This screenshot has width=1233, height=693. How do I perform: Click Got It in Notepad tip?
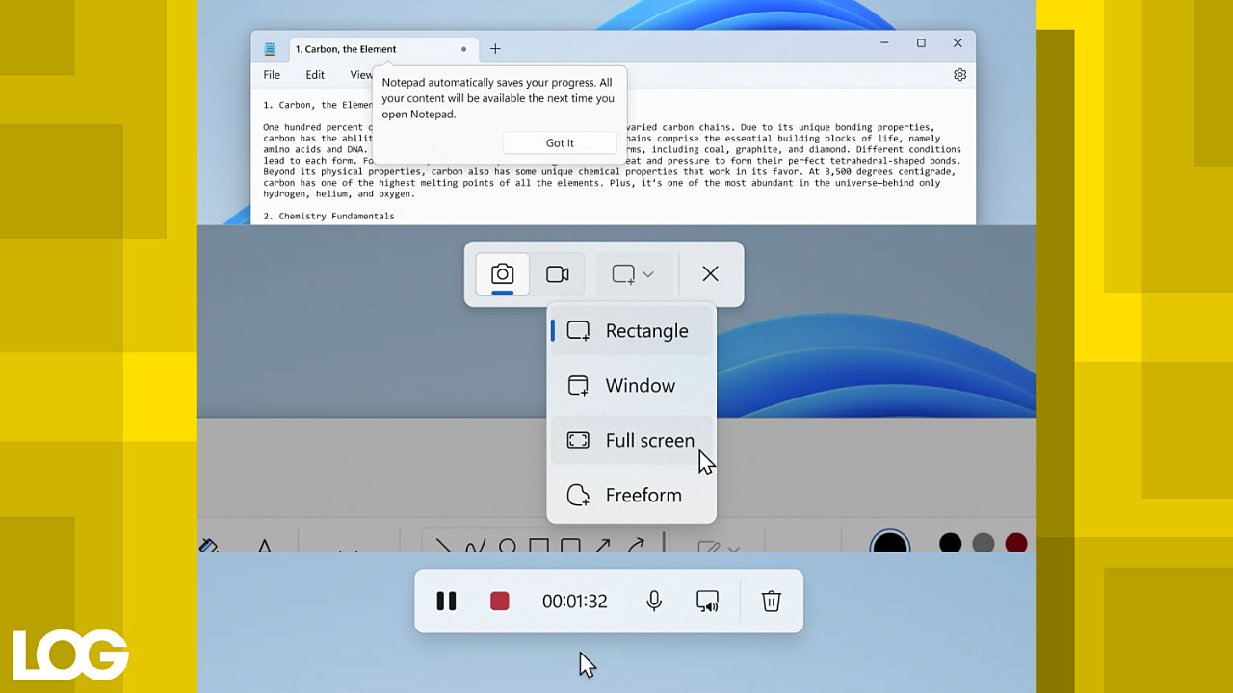tap(559, 143)
